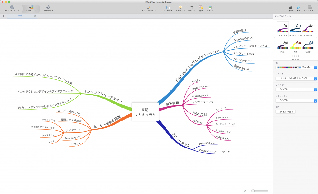
Task: Toggle the マインドマップ mode button
Action: 31,8
